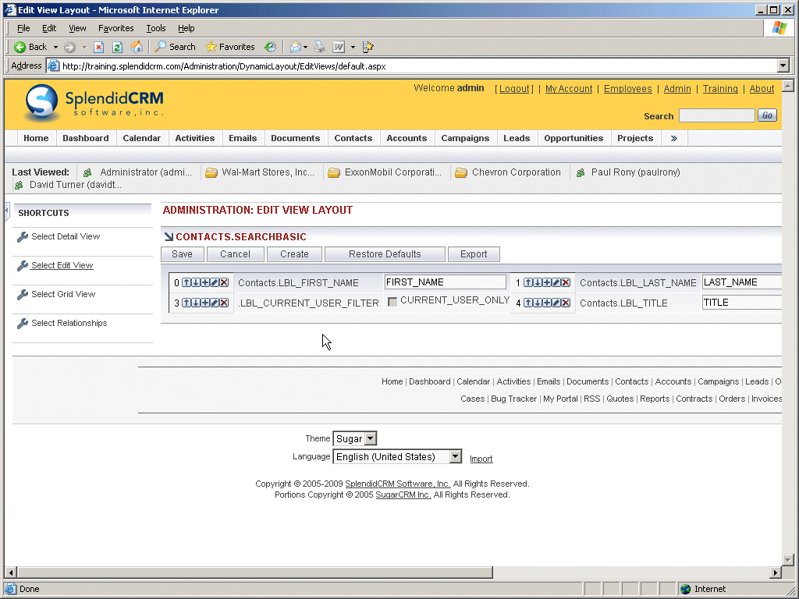Open the Theme dropdown

point(371,439)
